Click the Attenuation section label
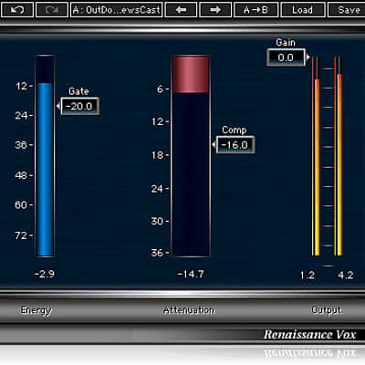 (189, 310)
